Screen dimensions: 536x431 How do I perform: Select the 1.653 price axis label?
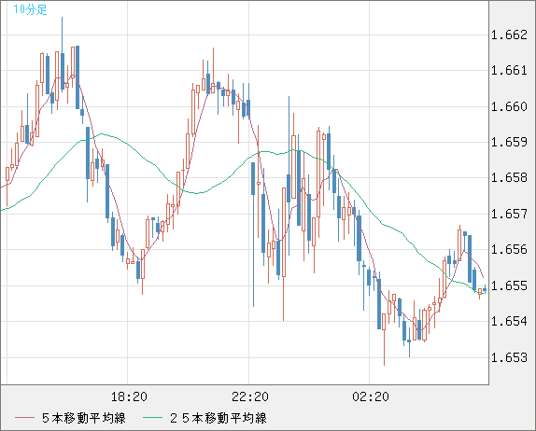click(x=509, y=357)
